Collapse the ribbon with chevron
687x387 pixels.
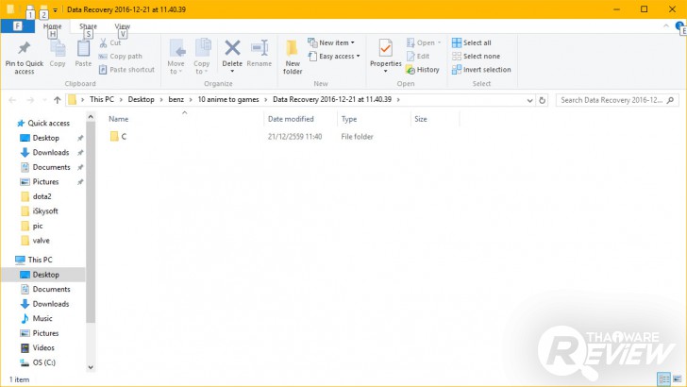click(x=666, y=26)
